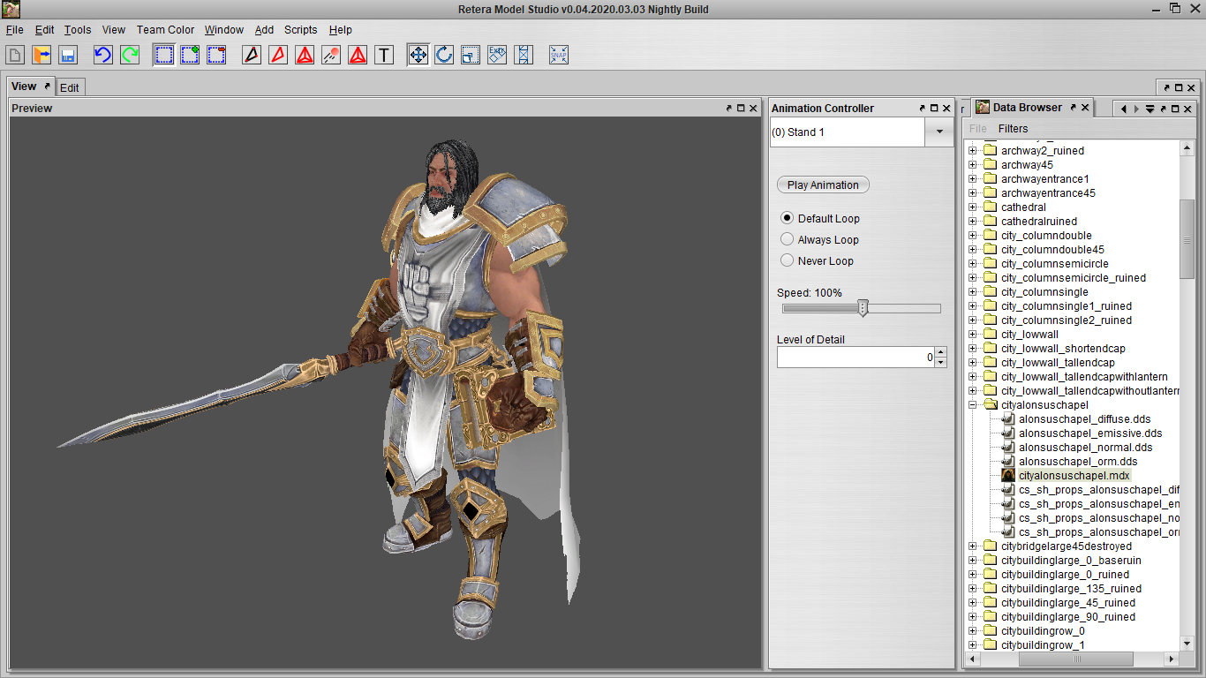Open the File menu
Image resolution: width=1206 pixels, height=678 pixels.
(x=14, y=30)
